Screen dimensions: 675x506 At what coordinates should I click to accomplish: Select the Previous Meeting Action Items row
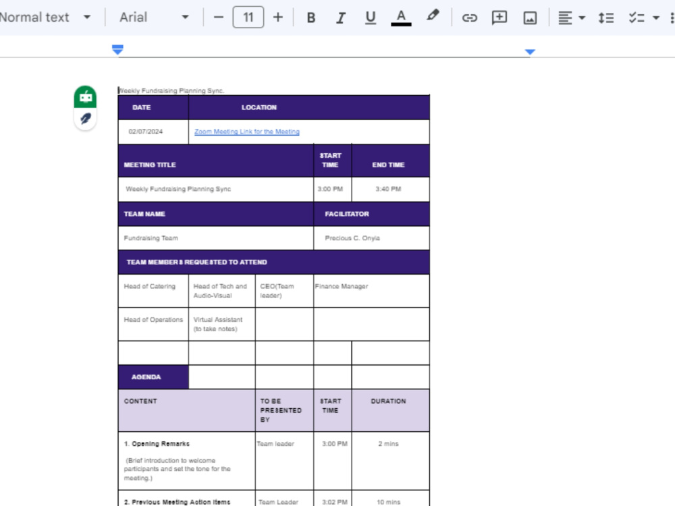coord(186,499)
